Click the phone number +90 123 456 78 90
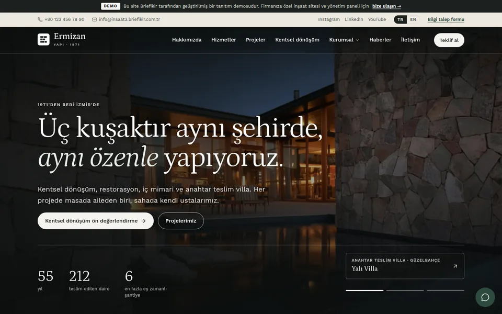This screenshot has height=314, width=502. pyautogui.click(x=64, y=19)
